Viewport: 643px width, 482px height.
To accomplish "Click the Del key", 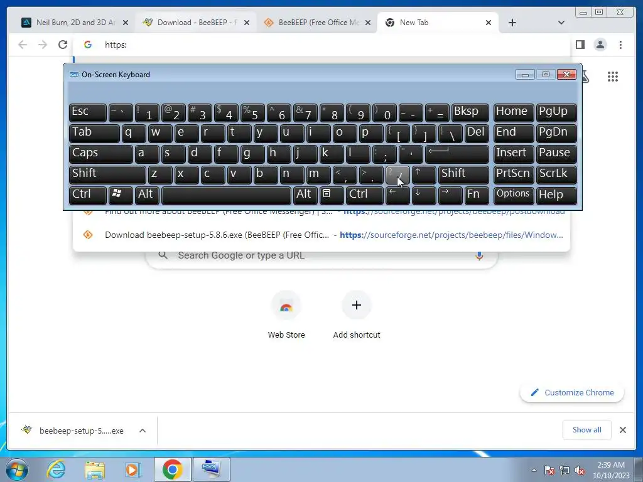I will click(477, 133).
